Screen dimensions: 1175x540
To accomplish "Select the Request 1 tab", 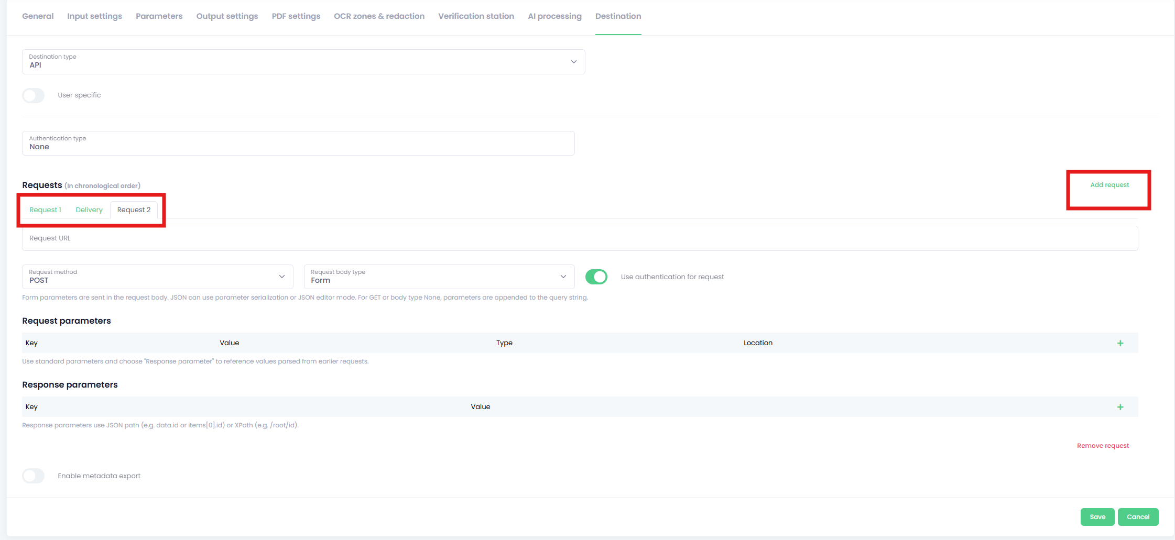I will (x=45, y=210).
